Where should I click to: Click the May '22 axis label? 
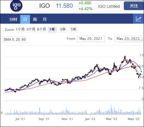[x=134, y=119]
